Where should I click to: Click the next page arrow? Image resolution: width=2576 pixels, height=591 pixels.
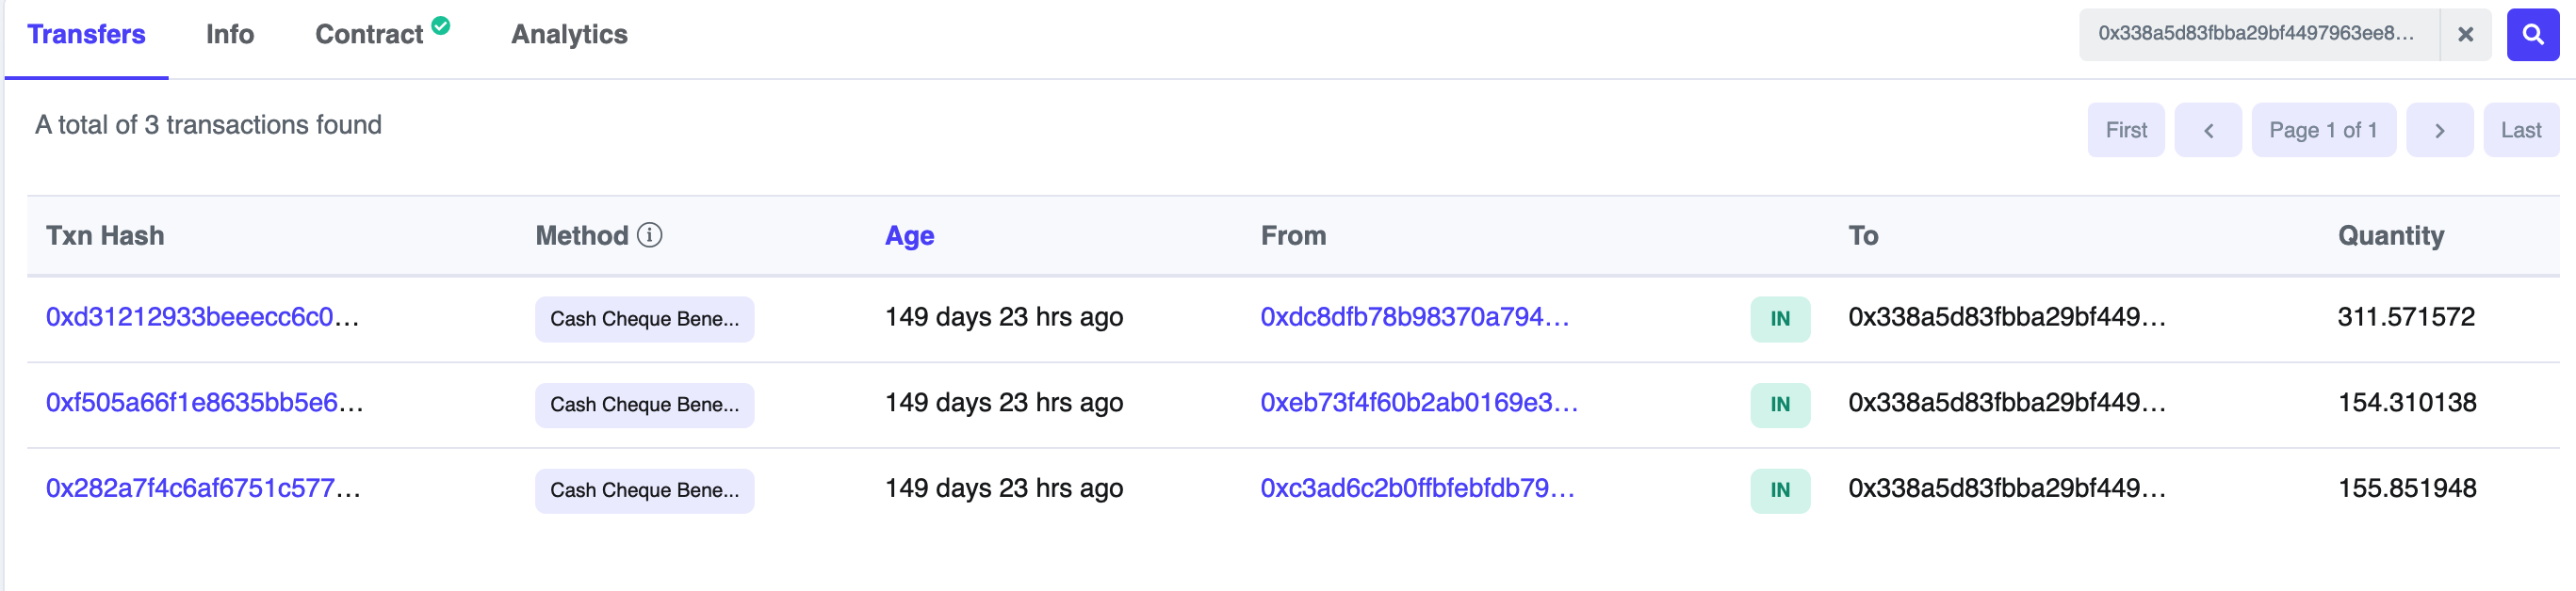pos(2440,130)
